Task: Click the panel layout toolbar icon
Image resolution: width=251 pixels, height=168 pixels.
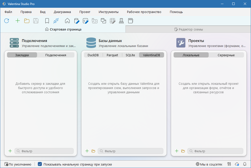Action: [131, 21]
